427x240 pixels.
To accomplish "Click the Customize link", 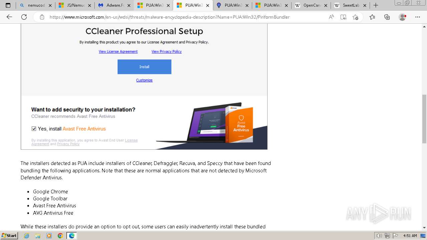I will pyautogui.click(x=144, y=80).
